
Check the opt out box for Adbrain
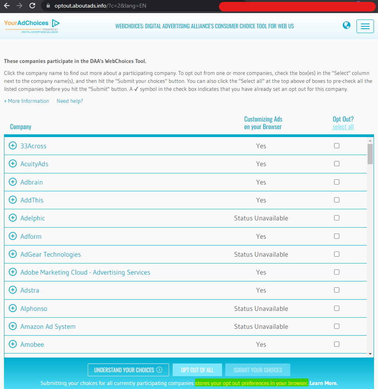pyautogui.click(x=337, y=182)
